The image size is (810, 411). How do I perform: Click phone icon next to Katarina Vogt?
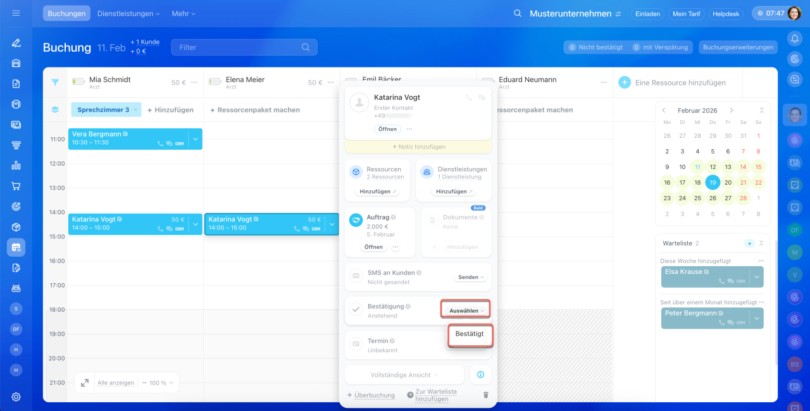point(469,97)
